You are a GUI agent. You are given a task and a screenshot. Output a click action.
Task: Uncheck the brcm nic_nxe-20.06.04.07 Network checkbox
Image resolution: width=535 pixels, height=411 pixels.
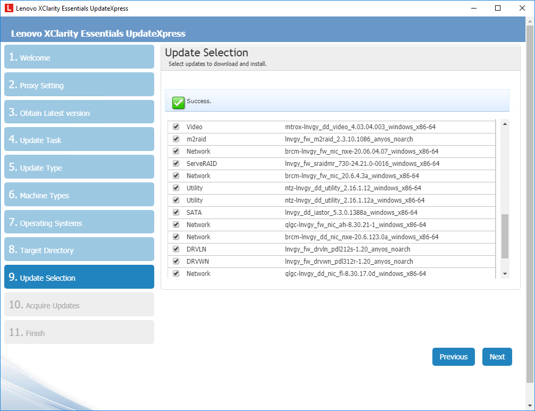pos(176,151)
